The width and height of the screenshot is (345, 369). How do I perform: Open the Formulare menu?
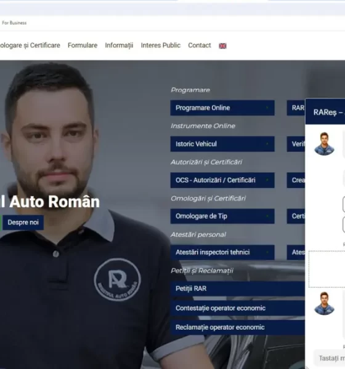coord(83,45)
